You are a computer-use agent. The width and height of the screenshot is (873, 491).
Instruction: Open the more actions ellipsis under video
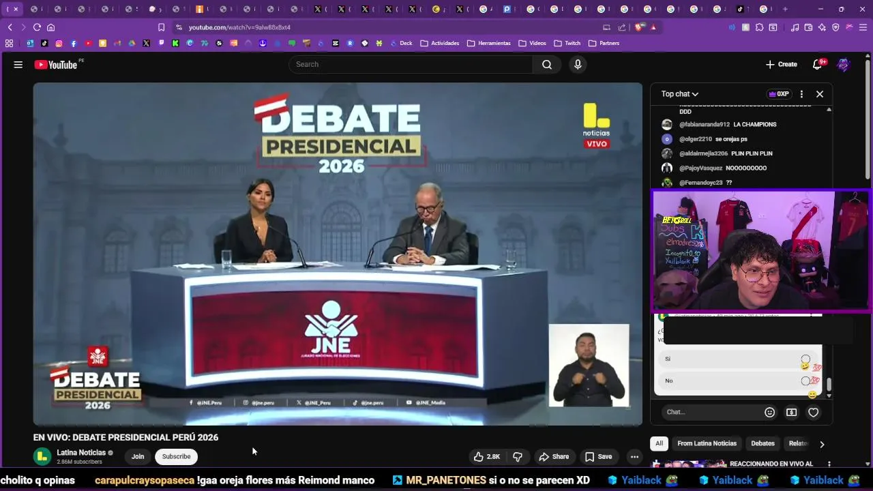(634, 457)
